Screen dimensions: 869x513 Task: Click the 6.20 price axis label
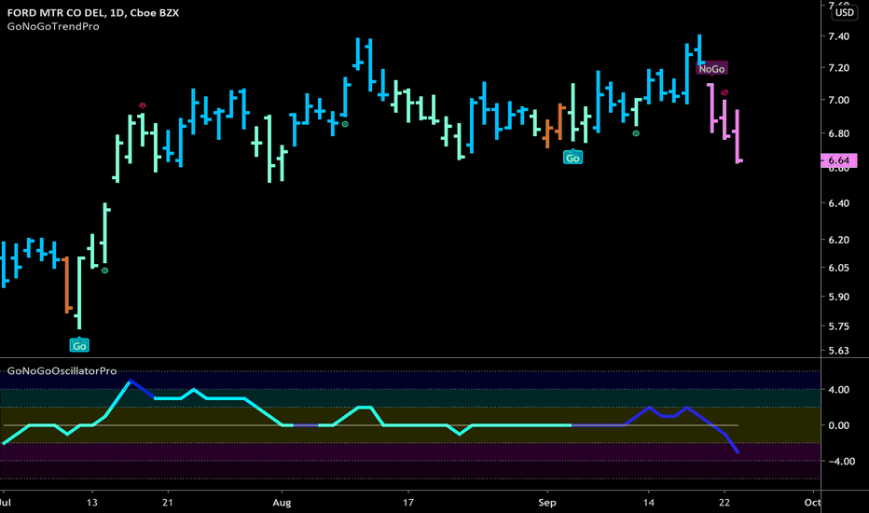coord(838,240)
